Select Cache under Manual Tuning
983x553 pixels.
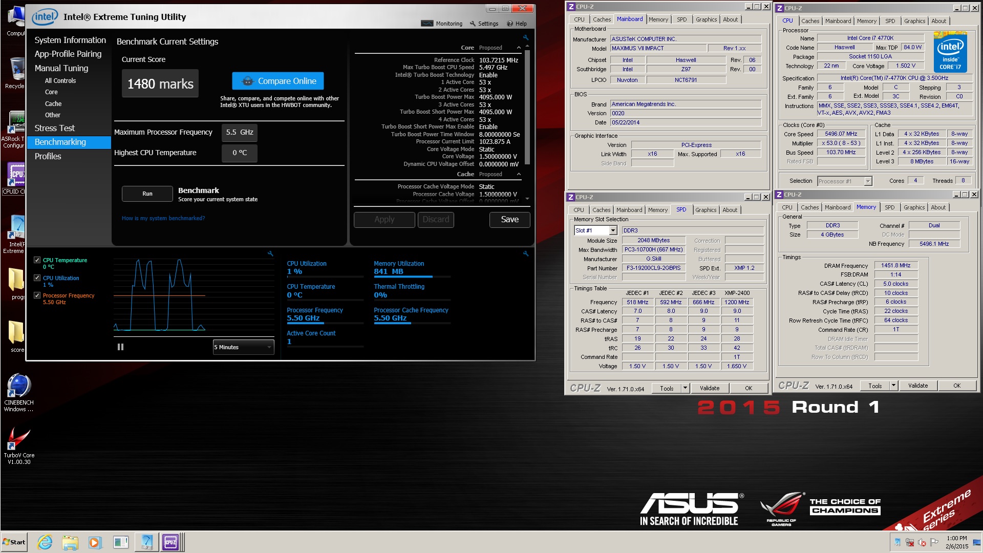tap(53, 104)
